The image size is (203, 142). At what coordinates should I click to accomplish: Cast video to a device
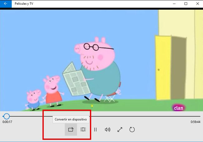click(71, 130)
